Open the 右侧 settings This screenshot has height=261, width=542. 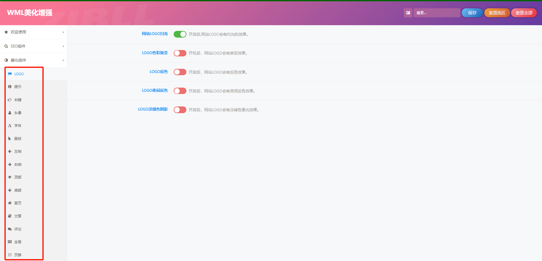(x=33, y=164)
